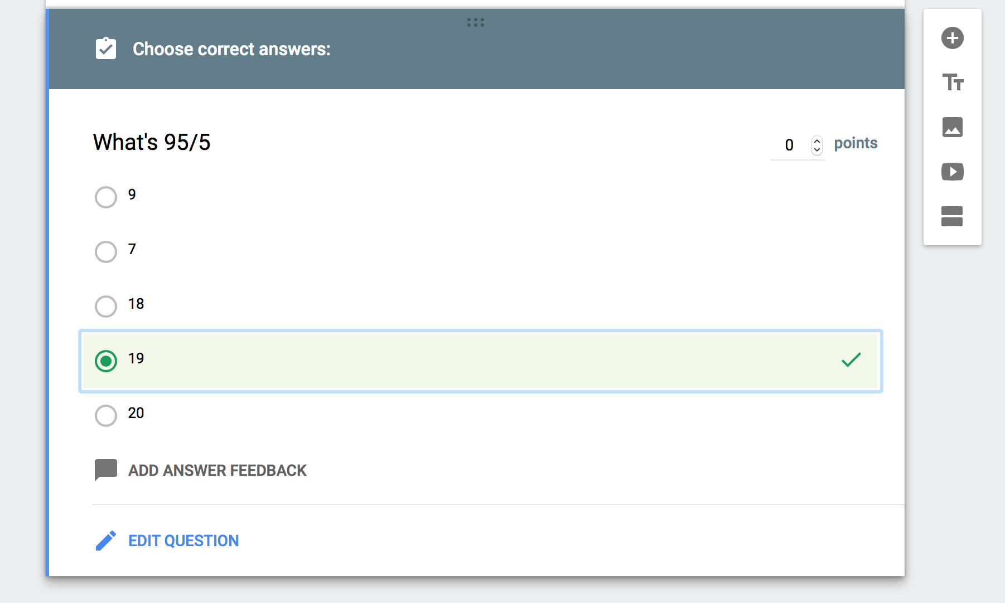Image resolution: width=1005 pixels, height=603 pixels.
Task: Click the answer key clipboard icon
Action: pos(106,48)
